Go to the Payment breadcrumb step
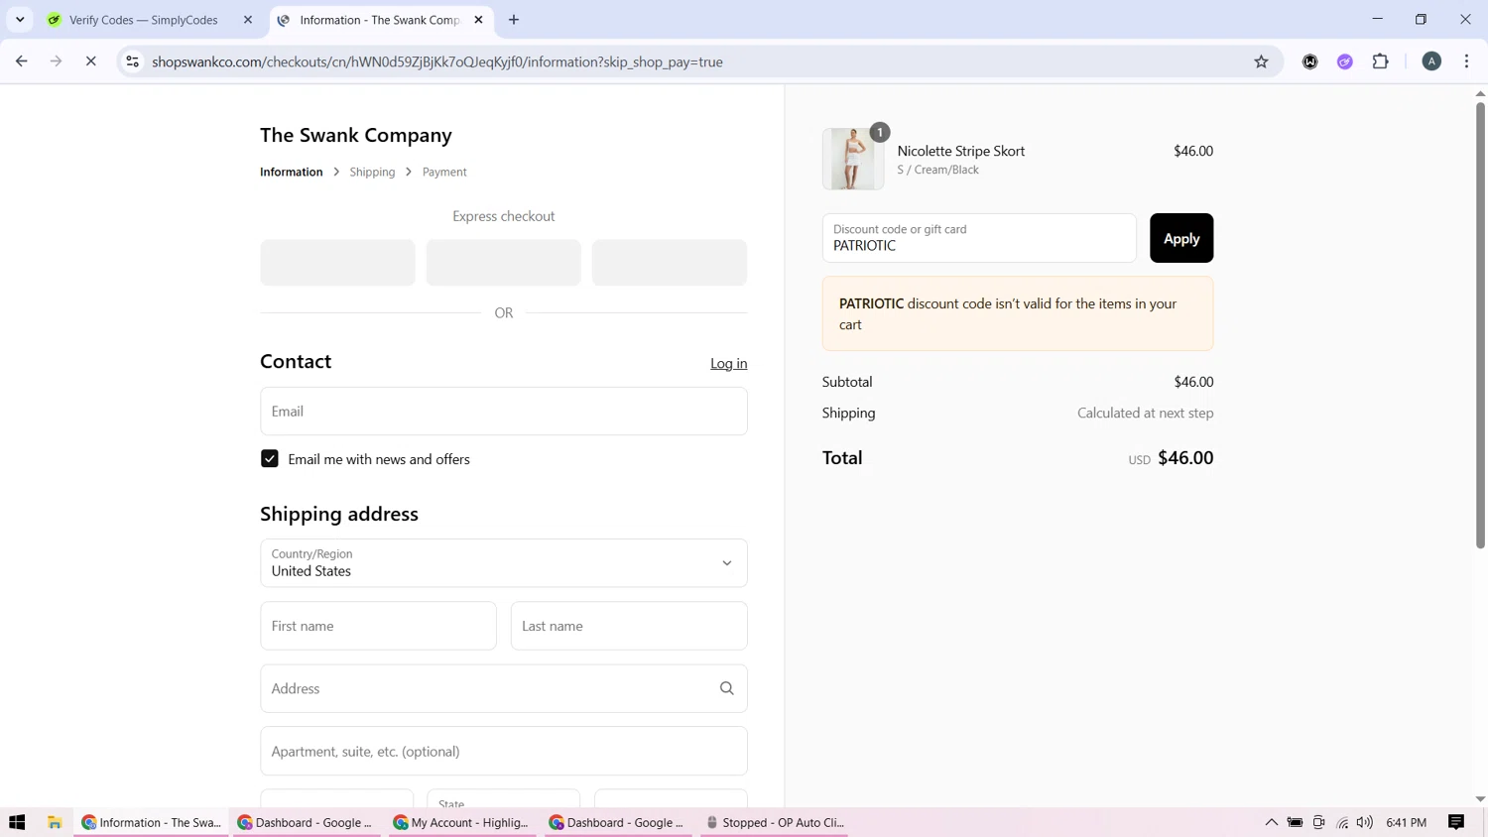This screenshot has width=1488, height=837. pos(444,172)
